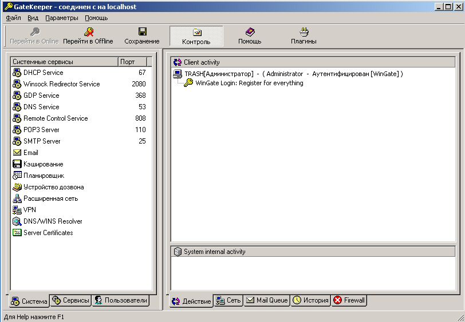Open the Параметры menu
The height and width of the screenshot is (322, 465).
click(x=62, y=18)
